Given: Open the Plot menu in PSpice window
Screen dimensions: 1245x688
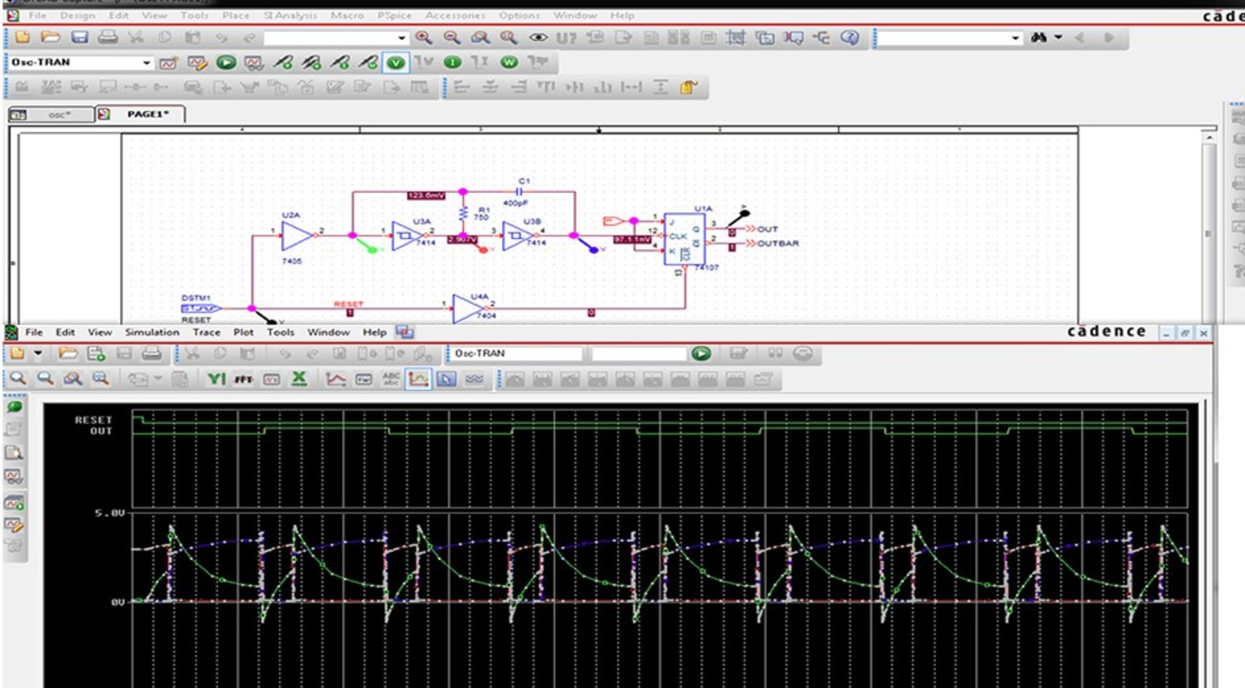Looking at the screenshot, I should click(243, 332).
